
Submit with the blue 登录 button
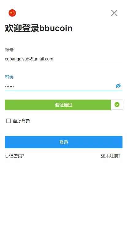(x=64, y=142)
